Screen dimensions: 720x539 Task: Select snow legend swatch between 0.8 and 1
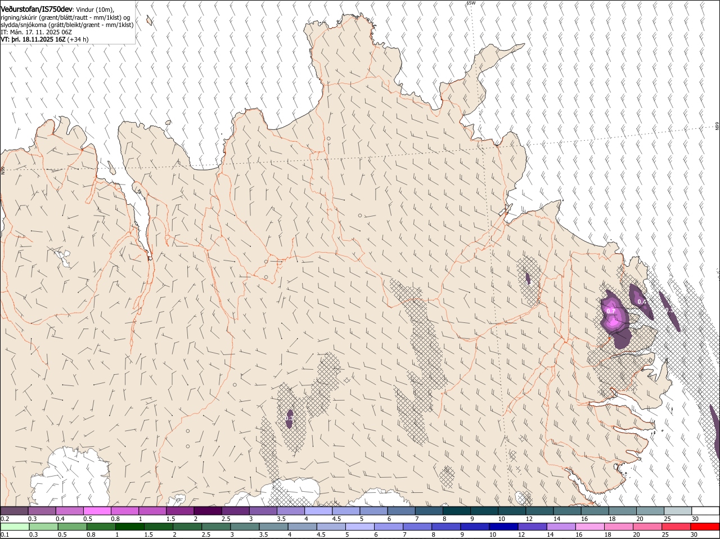124,511
